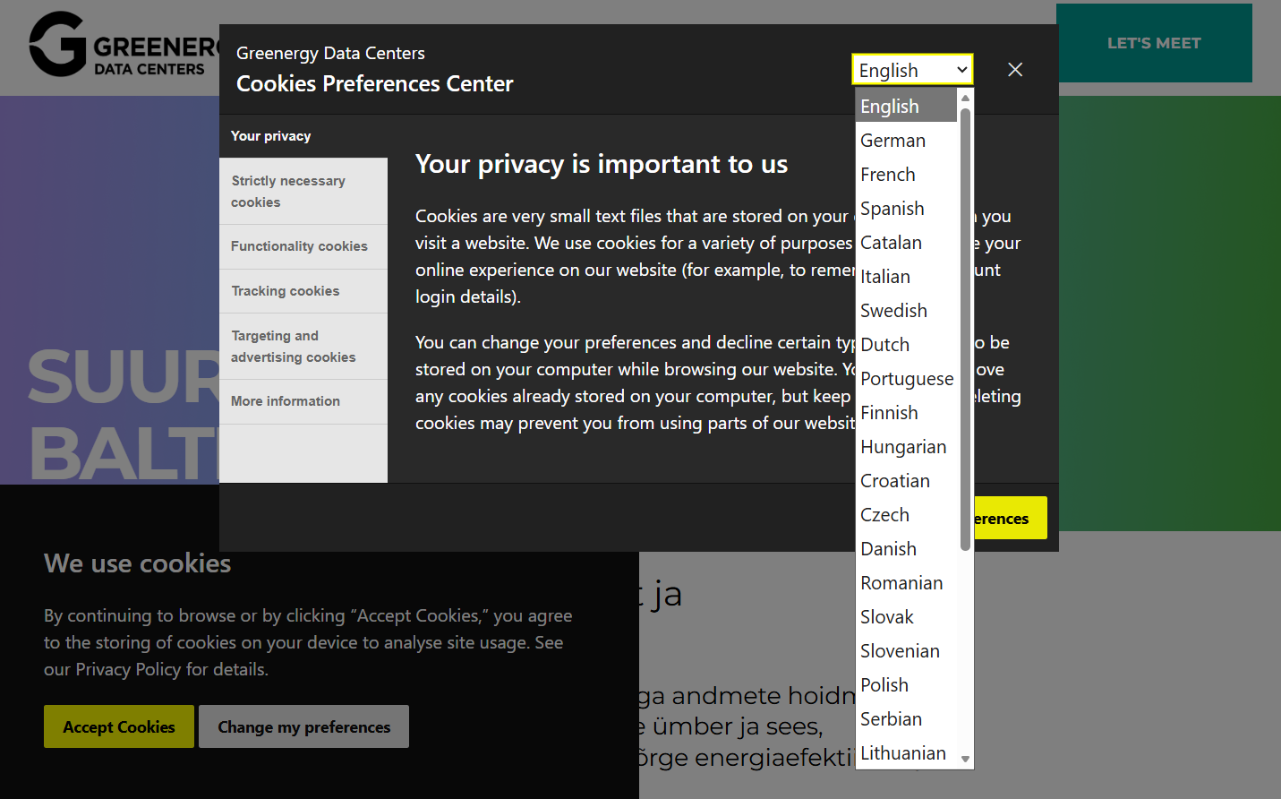This screenshot has width=1281, height=799.
Task: Open the Your privacy tab
Action: coord(303,136)
